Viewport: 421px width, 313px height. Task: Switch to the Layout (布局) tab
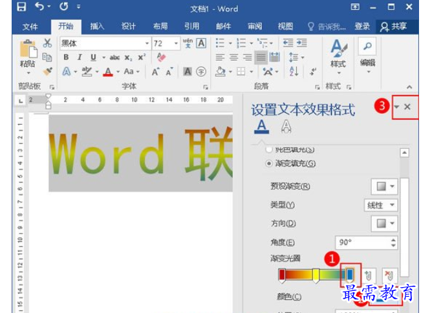160,27
